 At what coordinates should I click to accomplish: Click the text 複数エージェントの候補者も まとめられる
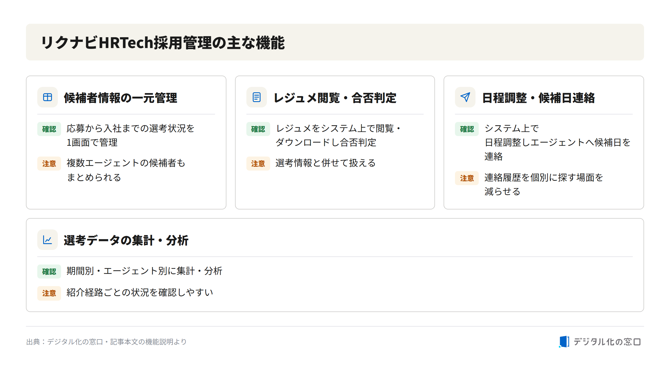[x=126, y=170]
